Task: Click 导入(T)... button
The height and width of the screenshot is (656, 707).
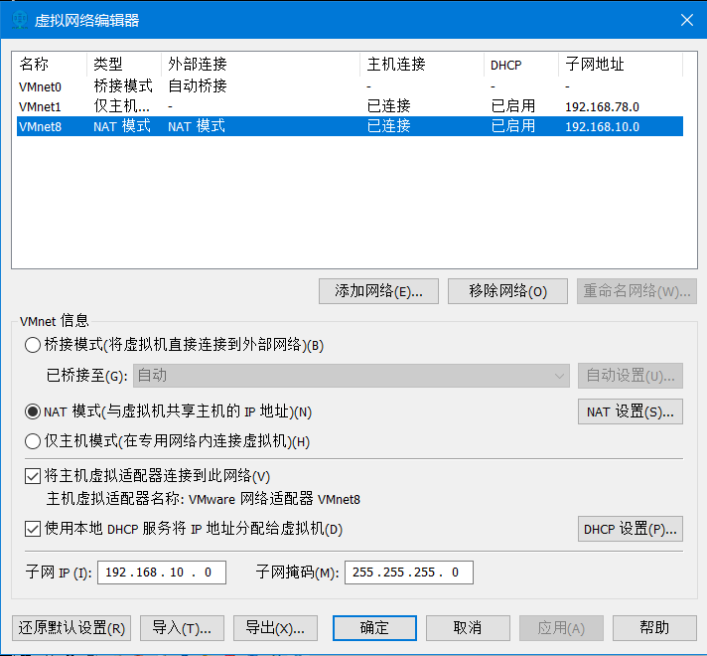Action: tap(182, 628)
